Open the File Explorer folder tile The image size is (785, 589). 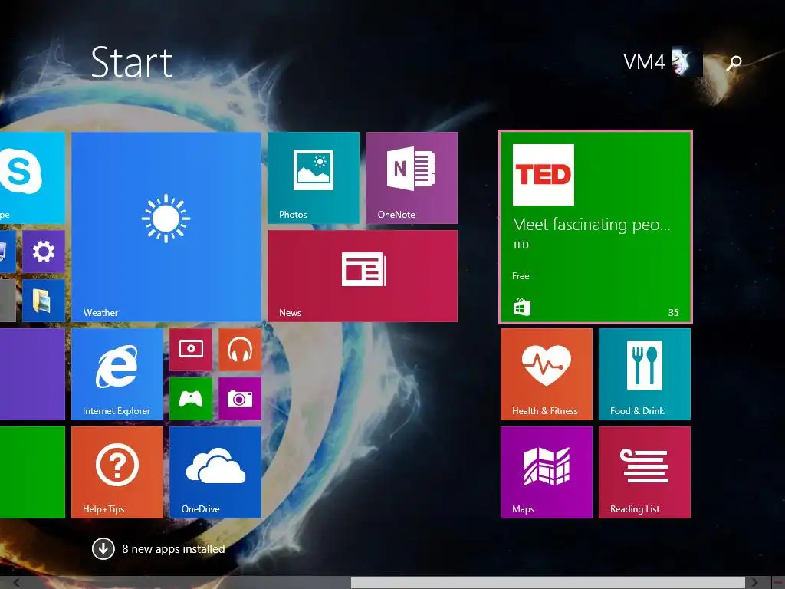click(x=44, y=301)
